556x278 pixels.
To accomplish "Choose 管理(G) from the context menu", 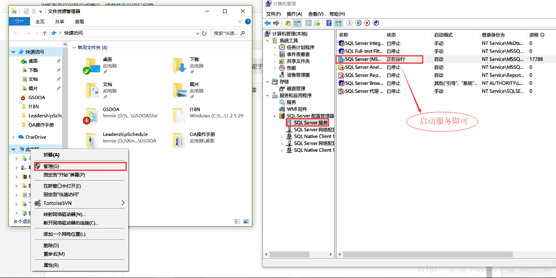I will (x=80, y=166).
